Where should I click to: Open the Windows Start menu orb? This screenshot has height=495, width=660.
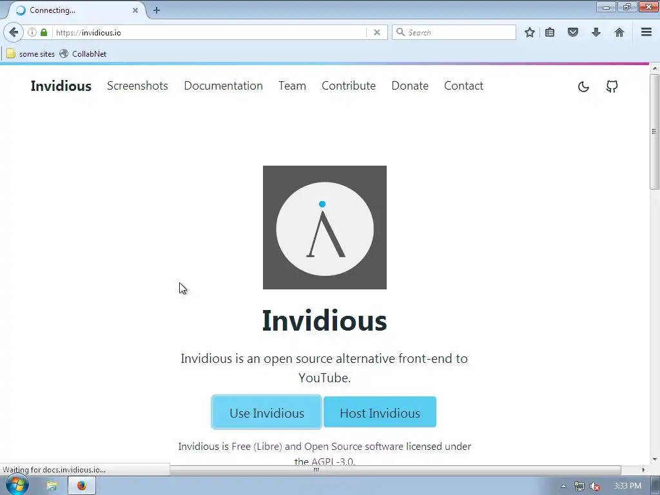[x=17, y=485]
